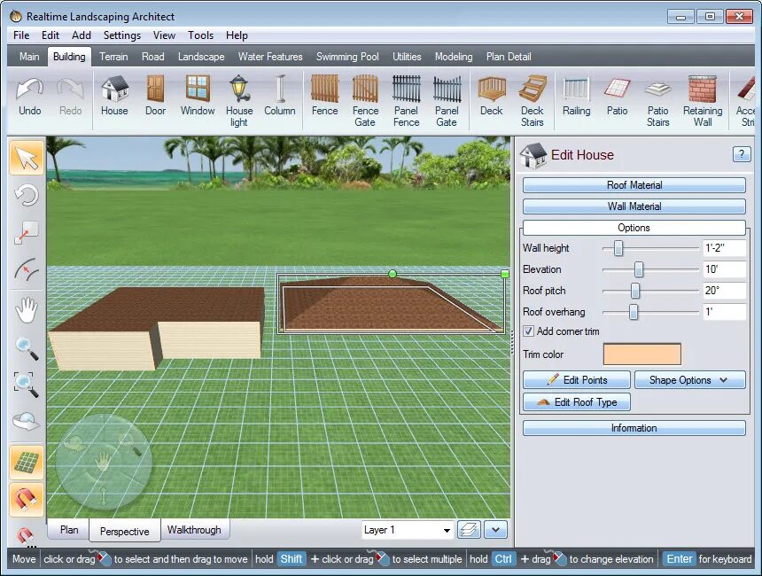The width and height of the screenshot is (762, 576).
Task: Click the Roof pitch value field
Action: pyautogui.click(x=724, y=291)
